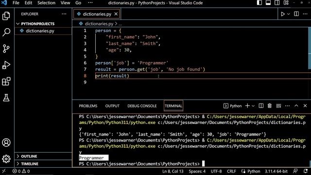Close the dictionaries.py editor tab
The width and height of the screenshot is (311, 175).
click(x=116, y=14)
